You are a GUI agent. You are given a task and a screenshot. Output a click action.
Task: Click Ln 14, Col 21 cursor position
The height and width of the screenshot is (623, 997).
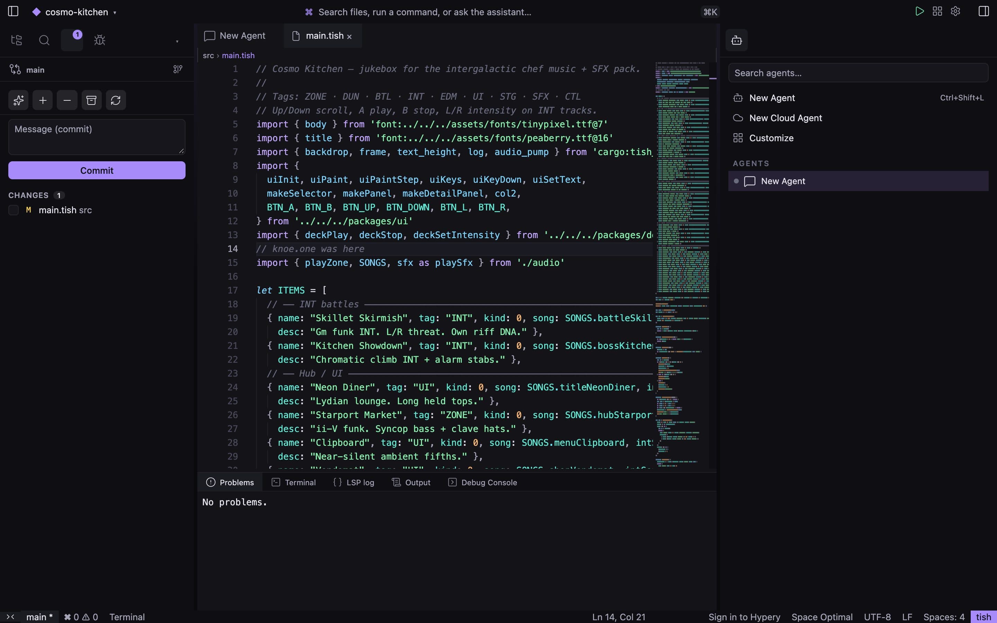(619, 617)
